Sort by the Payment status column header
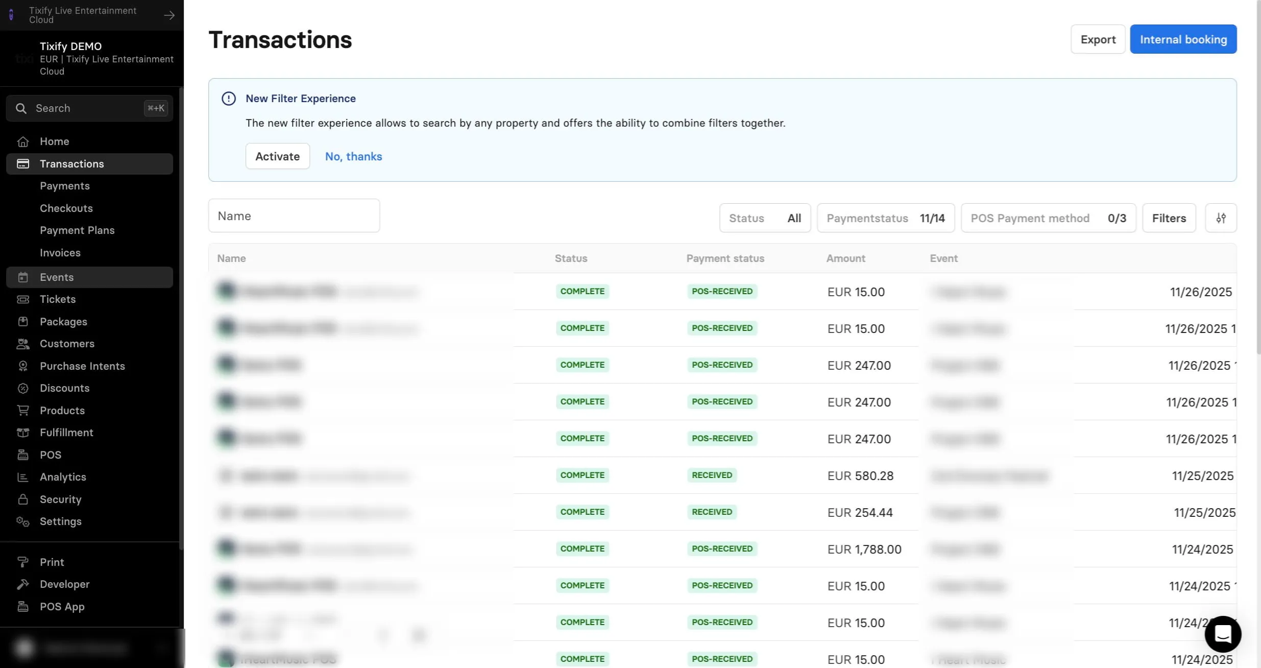The height and width of the screenshot is (668, 1261). click(x=725, y=258)
